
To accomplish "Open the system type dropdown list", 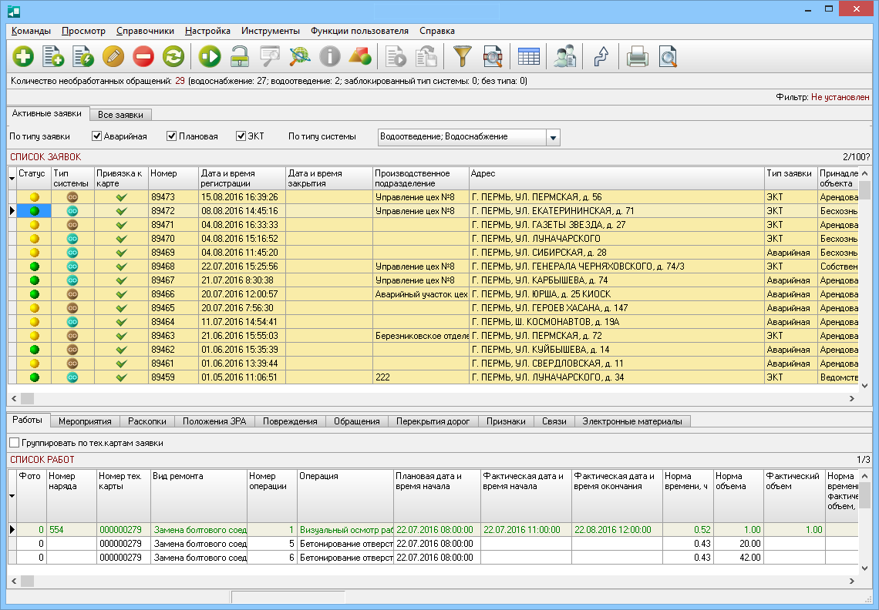I will [552, 137].
